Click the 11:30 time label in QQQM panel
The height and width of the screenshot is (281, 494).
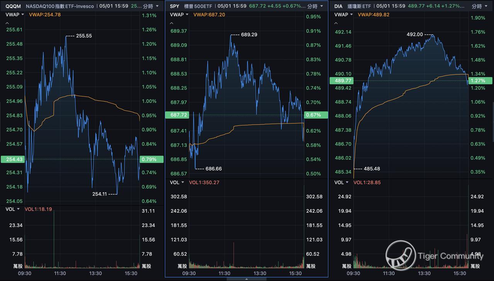(x=60, y=273)
